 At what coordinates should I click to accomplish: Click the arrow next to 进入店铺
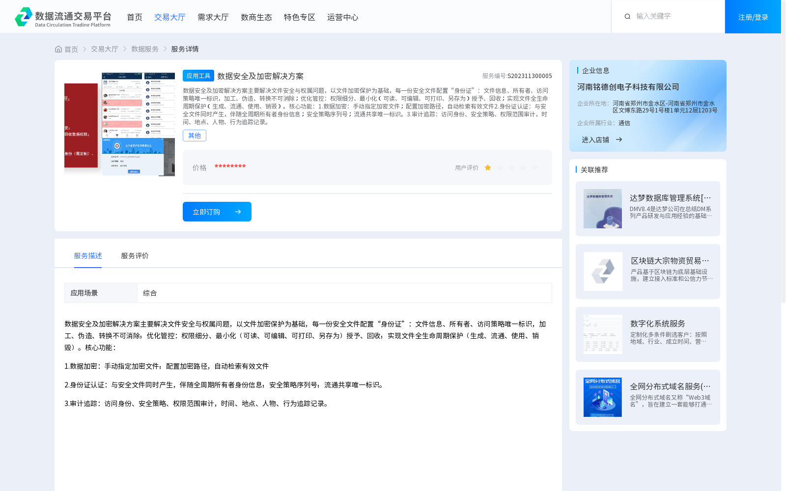click(619, 139)
